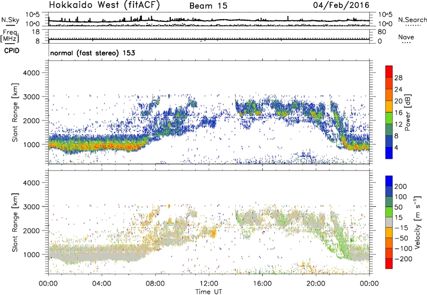Click the red bottom of velocity colorbar

coord(389,264)
